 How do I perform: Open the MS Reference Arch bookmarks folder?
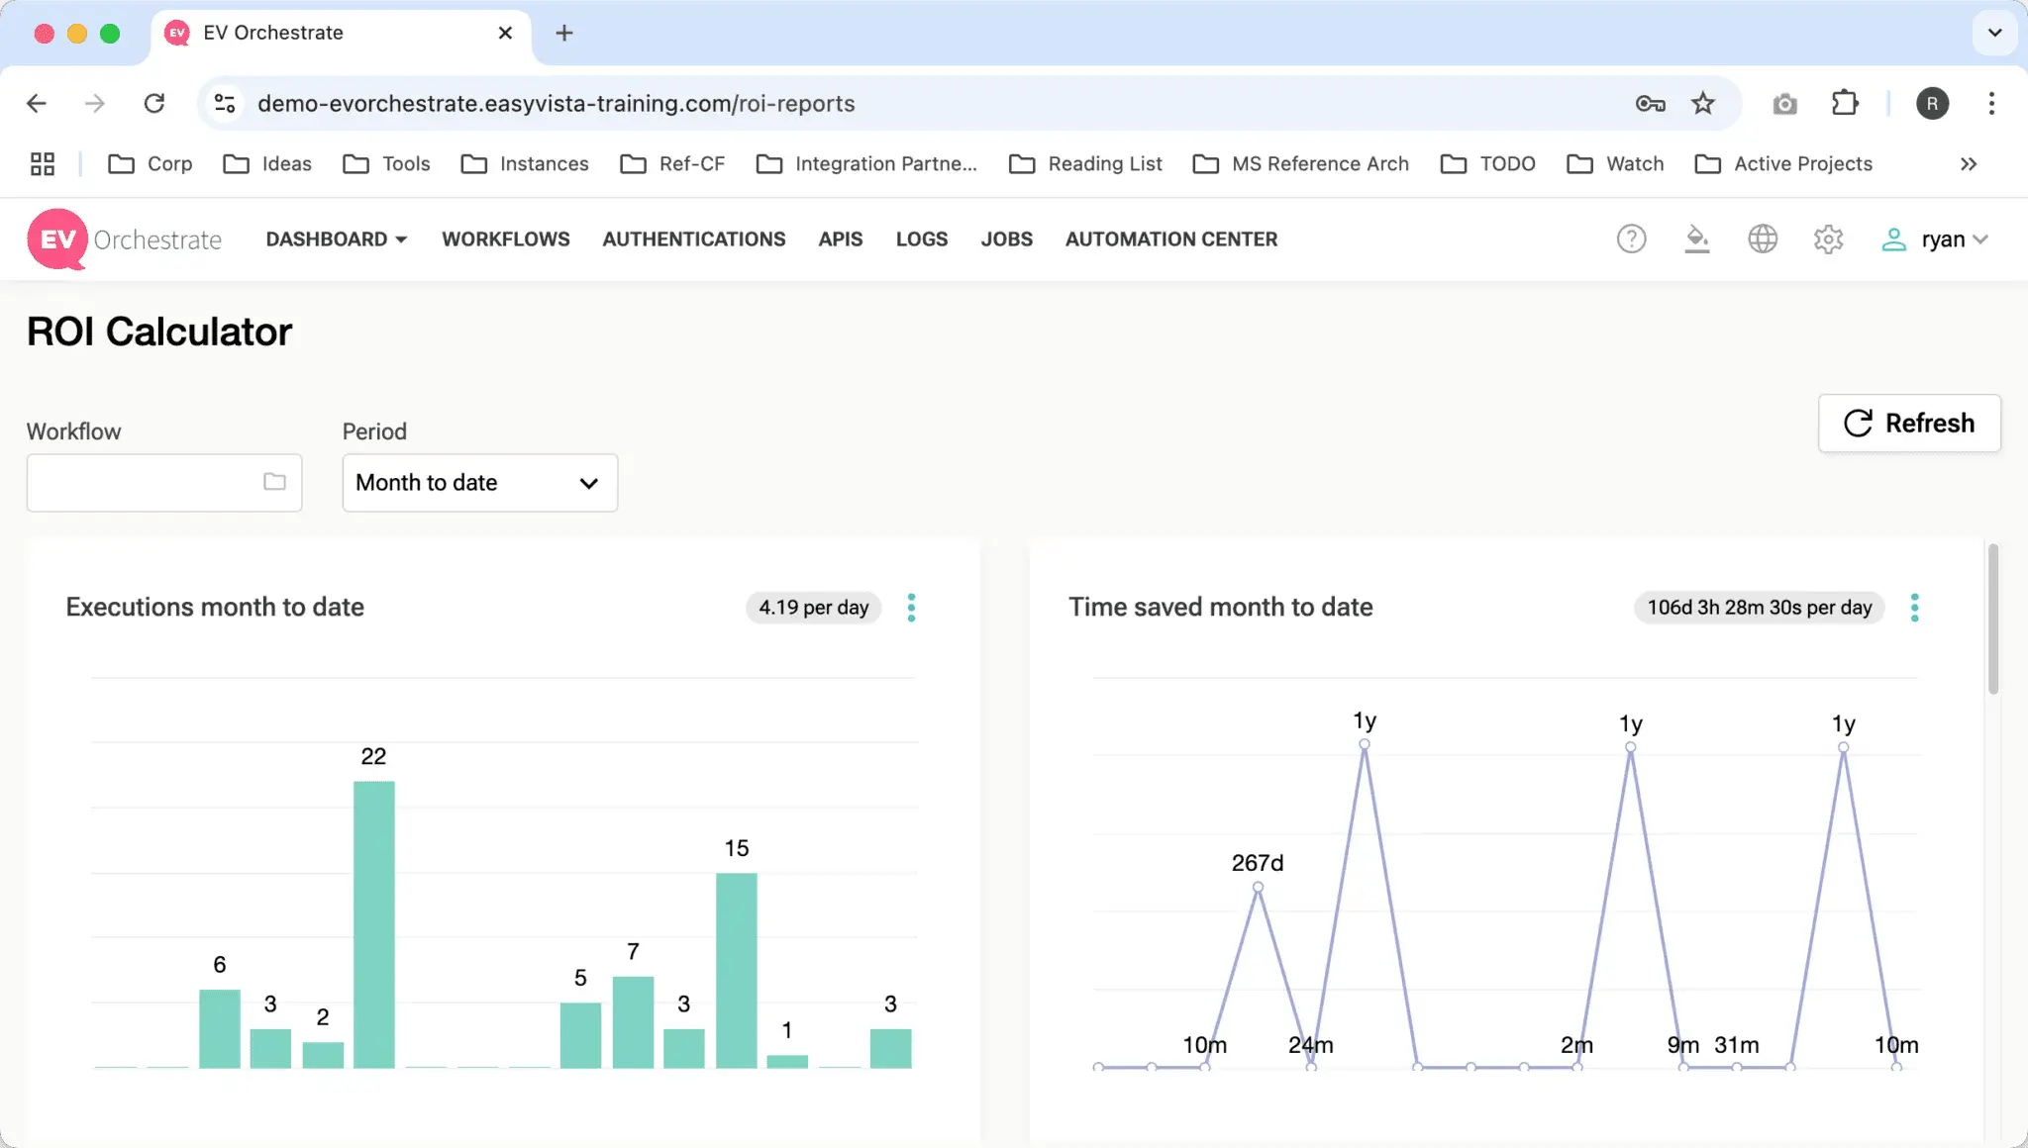point(1301,164)
